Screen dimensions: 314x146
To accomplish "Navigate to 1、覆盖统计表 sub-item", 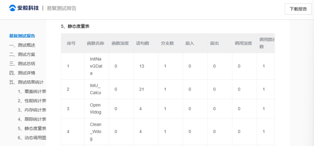I will [32, 92].
